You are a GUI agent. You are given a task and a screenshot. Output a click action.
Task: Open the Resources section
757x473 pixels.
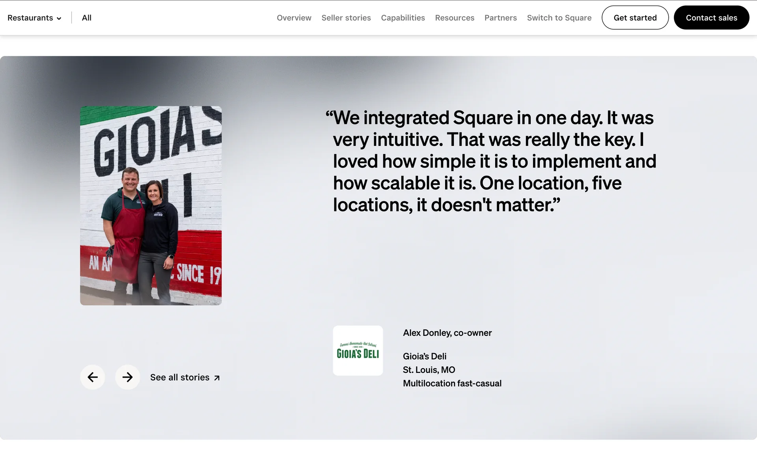pos(454,18)
